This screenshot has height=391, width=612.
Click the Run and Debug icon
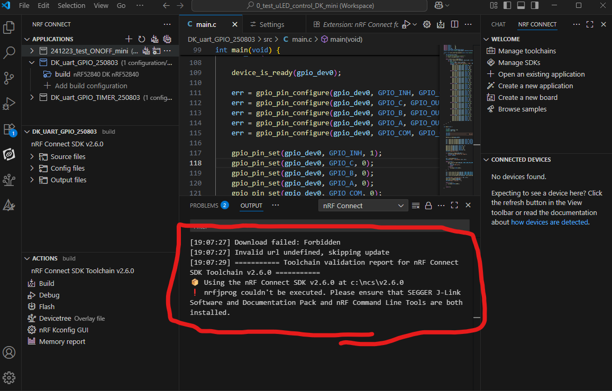click(x=9, y=104)
